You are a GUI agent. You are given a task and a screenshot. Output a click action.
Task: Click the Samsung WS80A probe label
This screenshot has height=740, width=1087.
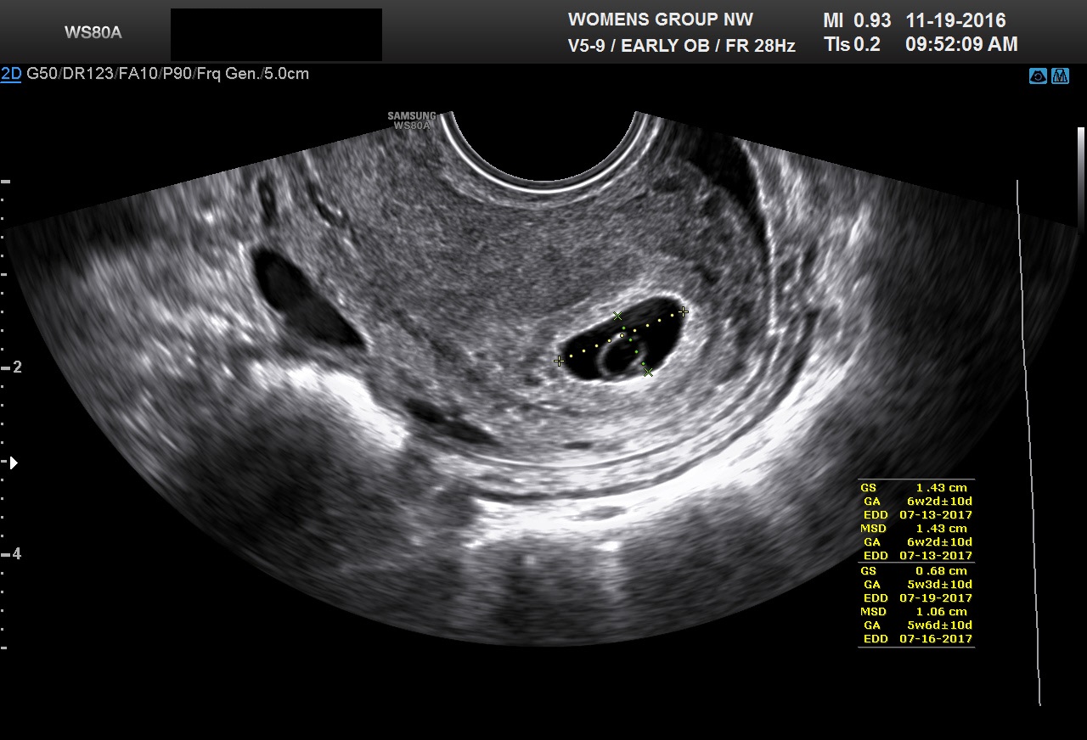[x=412, y=121]
